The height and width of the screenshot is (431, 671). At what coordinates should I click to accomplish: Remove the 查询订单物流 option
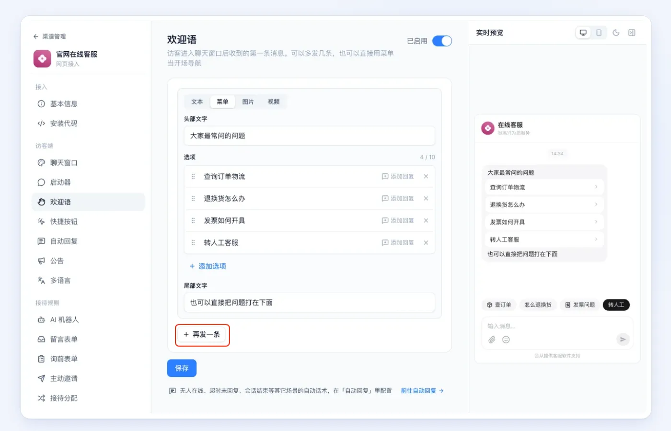click(426, 176)
